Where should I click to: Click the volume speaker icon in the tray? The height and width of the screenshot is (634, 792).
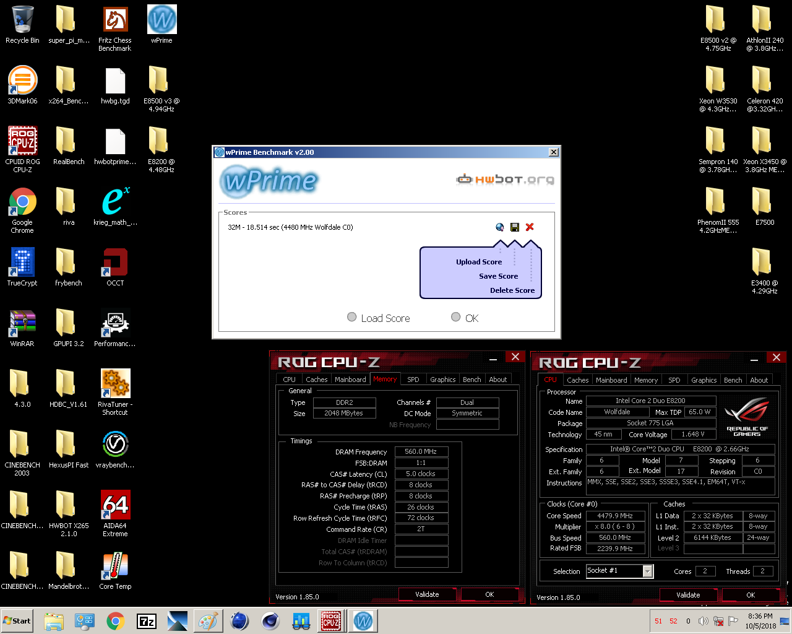[703, 621]
